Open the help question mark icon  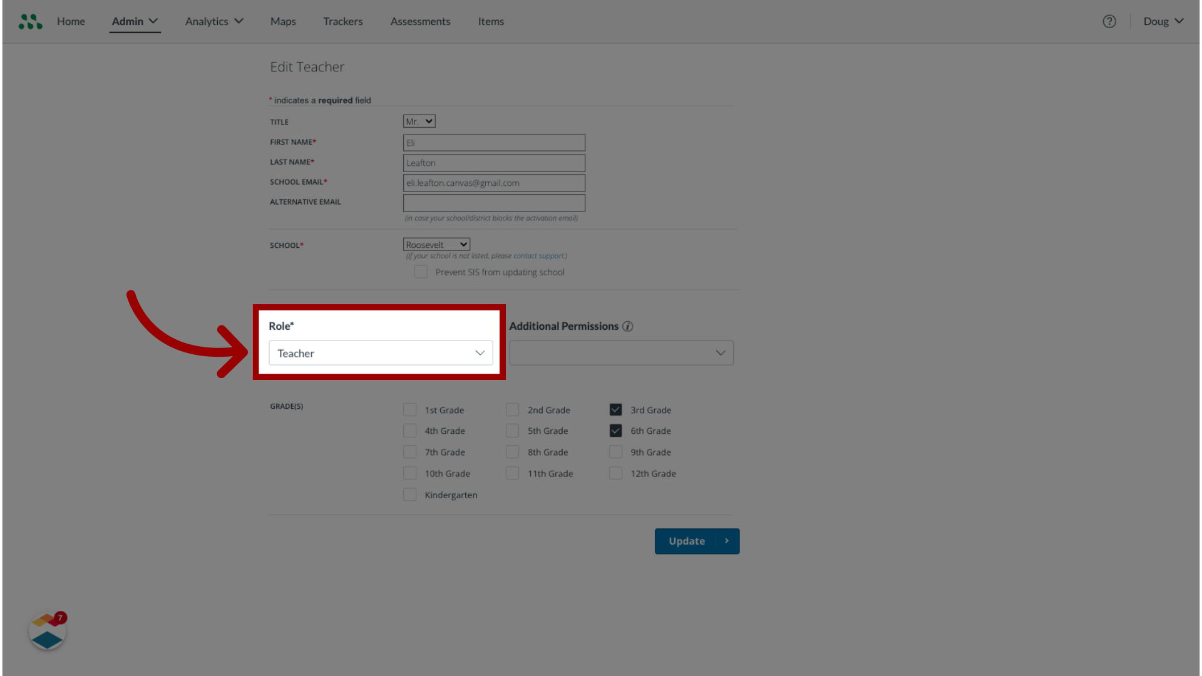click(x=1109, y=21)
